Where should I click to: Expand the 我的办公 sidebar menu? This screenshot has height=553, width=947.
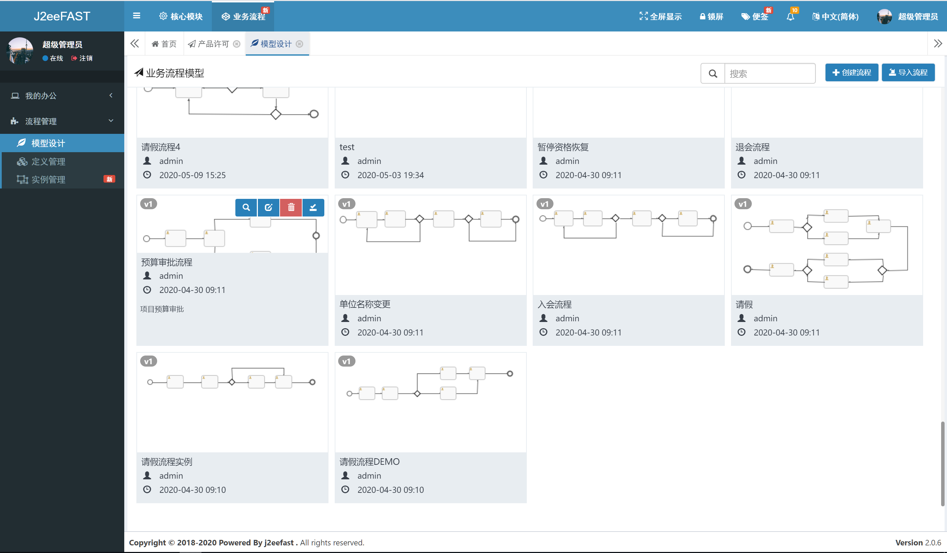pos(62,95)
